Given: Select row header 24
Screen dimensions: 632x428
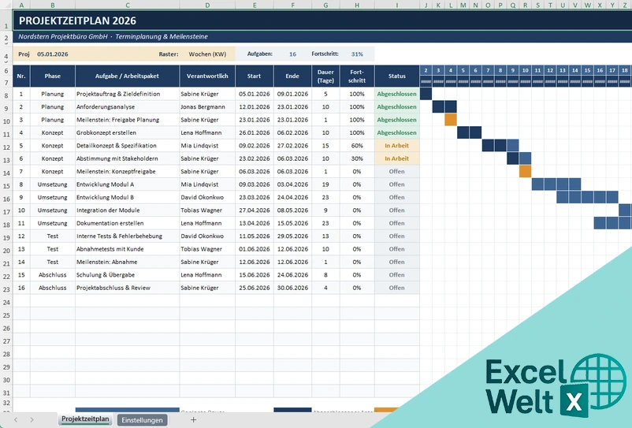Looking at the screenshot, I should point(6,302).
